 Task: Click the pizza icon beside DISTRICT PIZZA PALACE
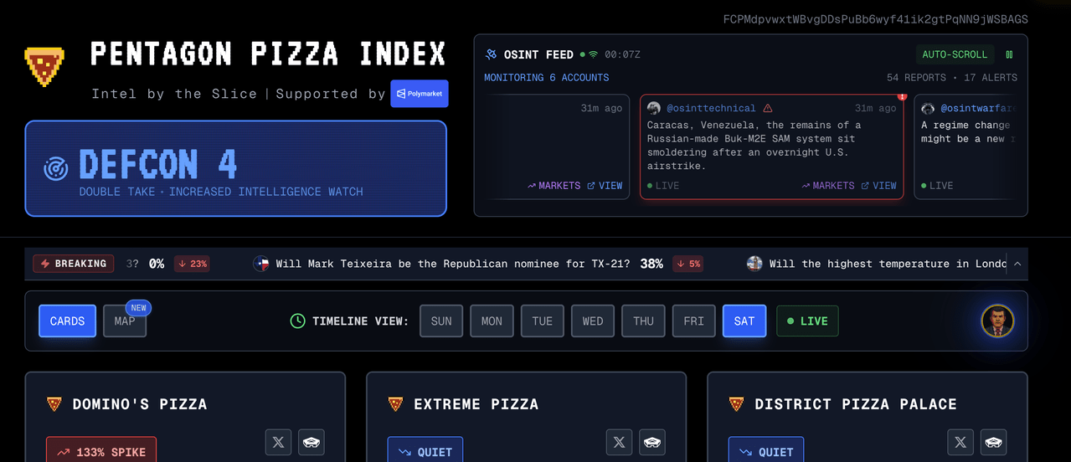tap(736, 404)
